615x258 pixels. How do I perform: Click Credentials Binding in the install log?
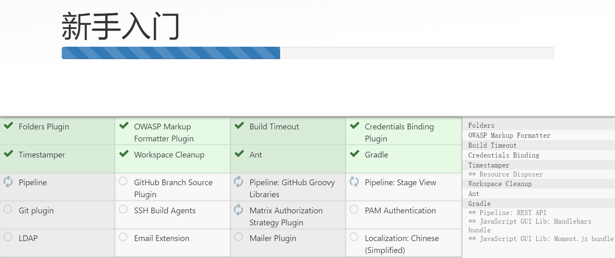(504, 155)
